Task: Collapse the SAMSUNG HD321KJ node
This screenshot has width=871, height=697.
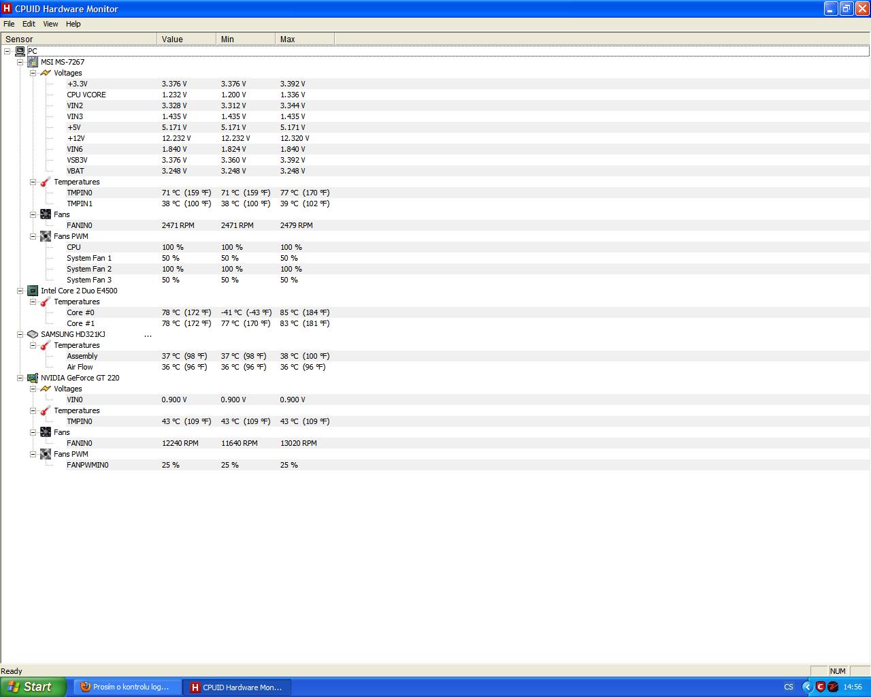Action: click(x=20, y=334)
